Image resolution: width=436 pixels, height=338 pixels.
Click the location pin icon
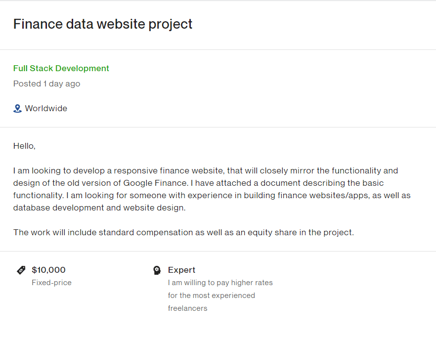click(17, 108)
